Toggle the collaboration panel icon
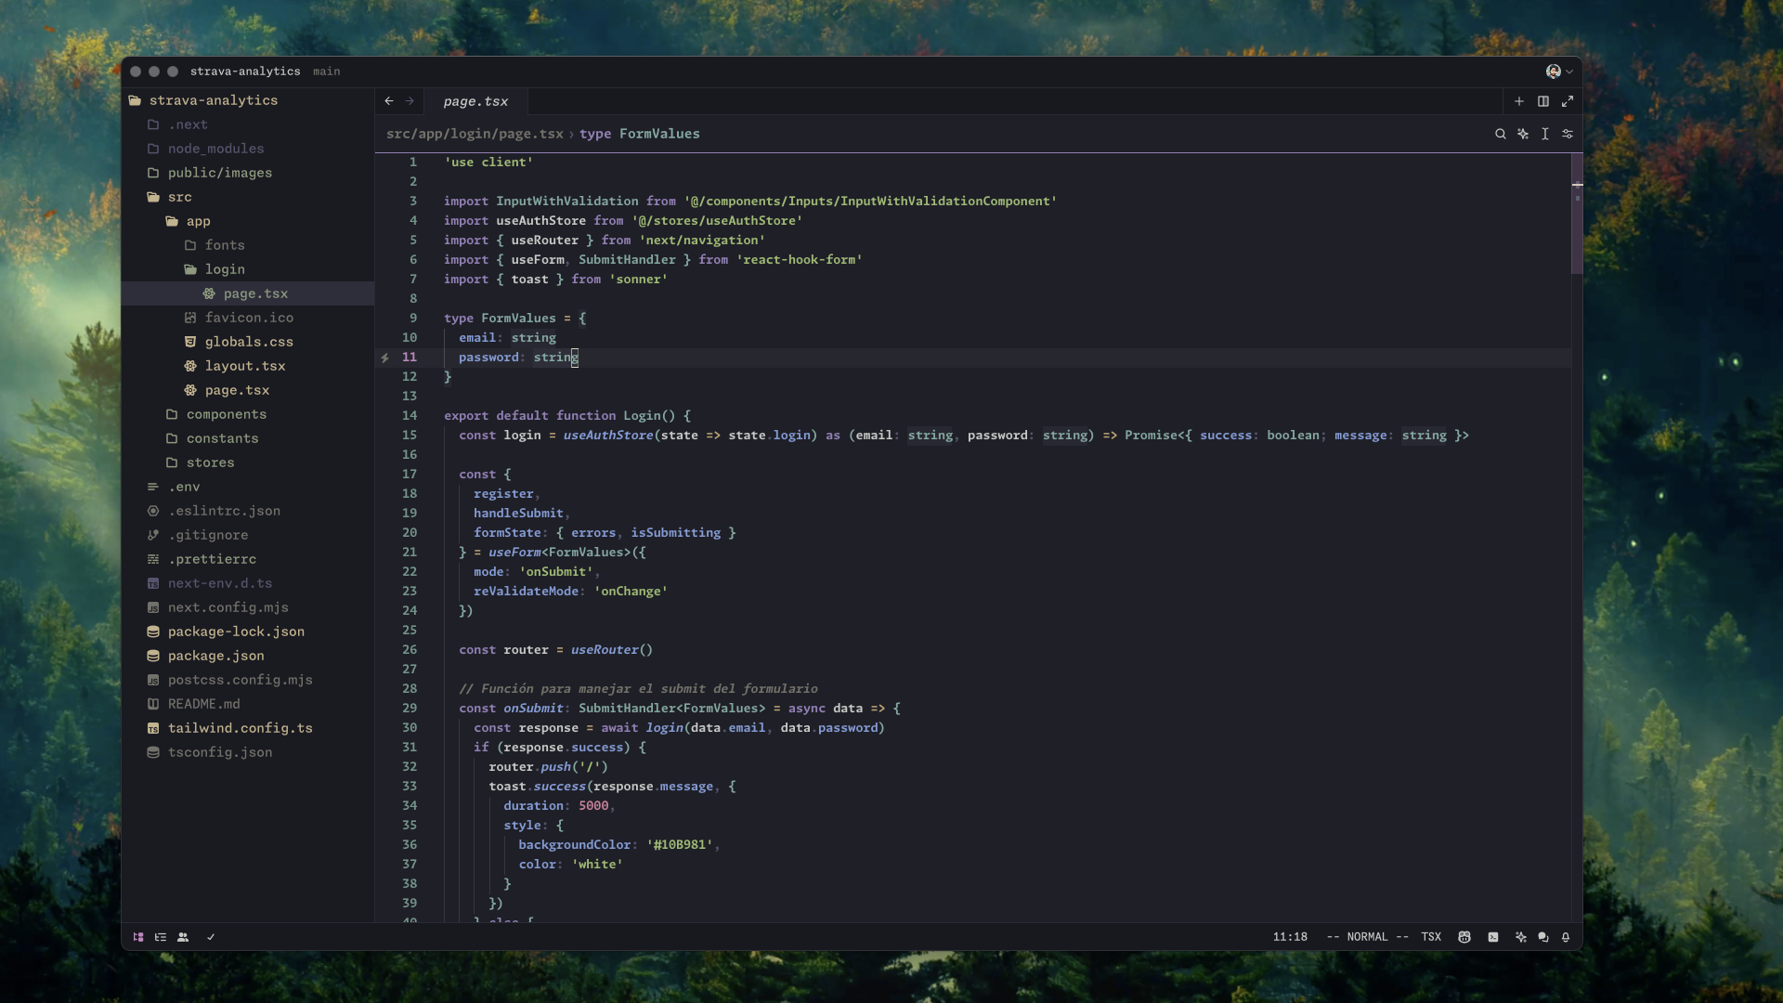This screenshot has width=1783, height=1003. [x=183, y=937]
